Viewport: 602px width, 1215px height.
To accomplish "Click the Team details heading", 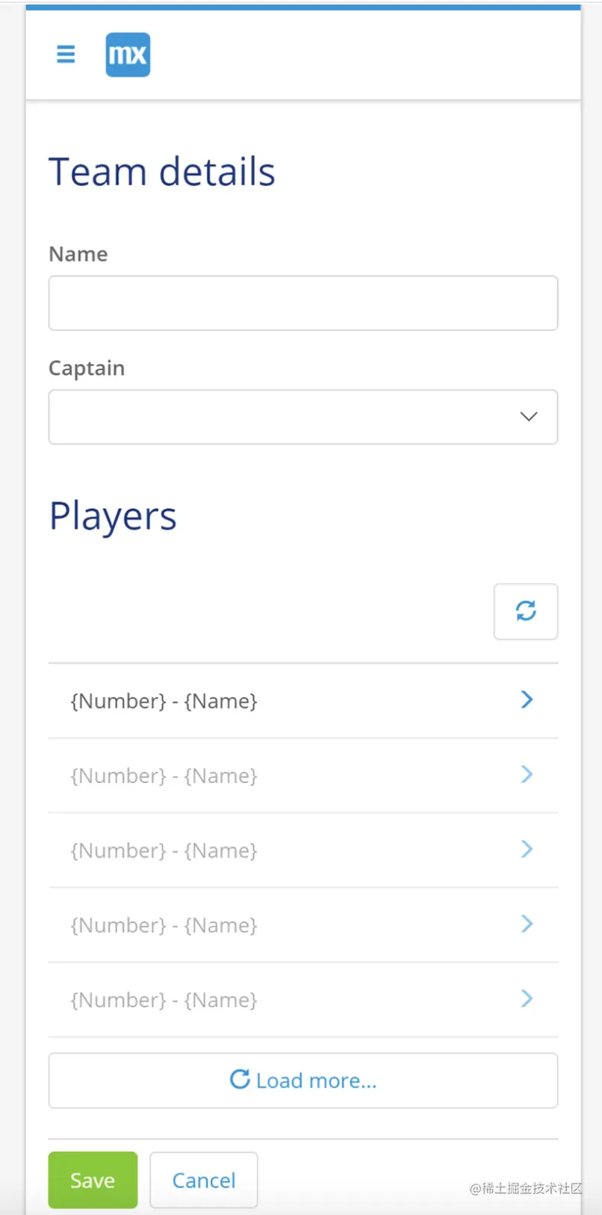I will coord(162,172).
